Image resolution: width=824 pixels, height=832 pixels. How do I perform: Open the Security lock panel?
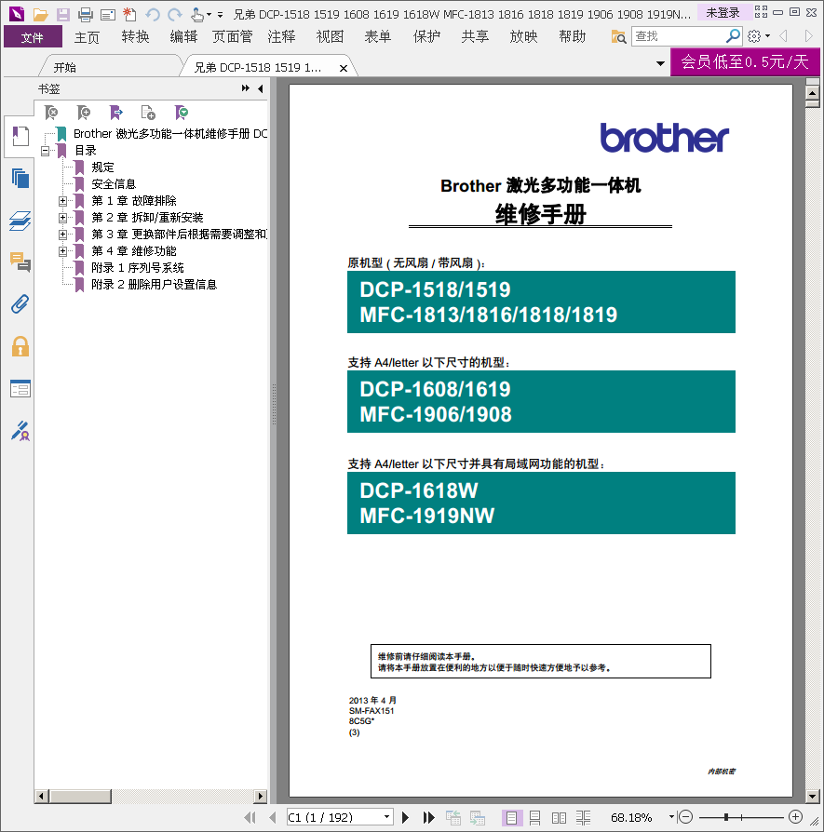coord(20,346)
